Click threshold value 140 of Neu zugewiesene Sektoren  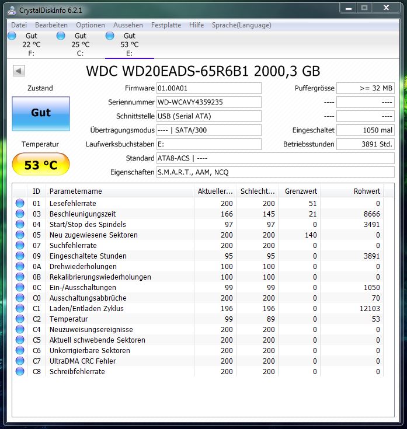[x=311, y=235]
